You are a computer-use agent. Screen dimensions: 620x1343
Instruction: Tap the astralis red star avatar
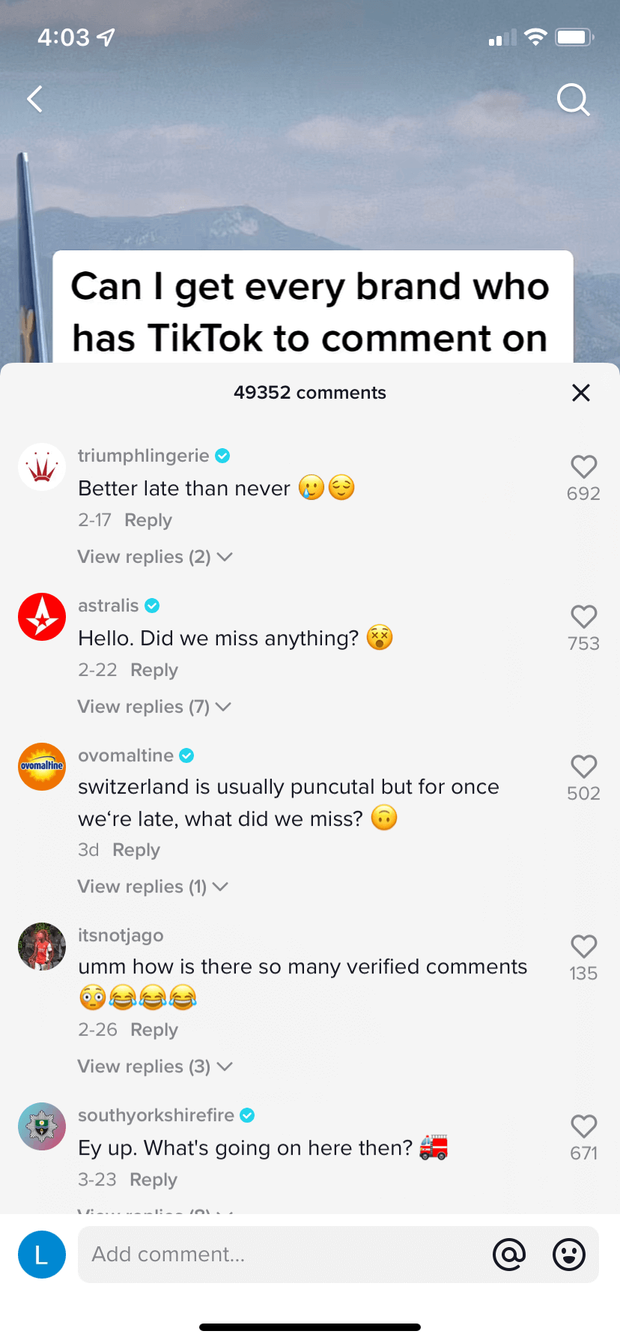pyautogui.click(x=42, y=617)
